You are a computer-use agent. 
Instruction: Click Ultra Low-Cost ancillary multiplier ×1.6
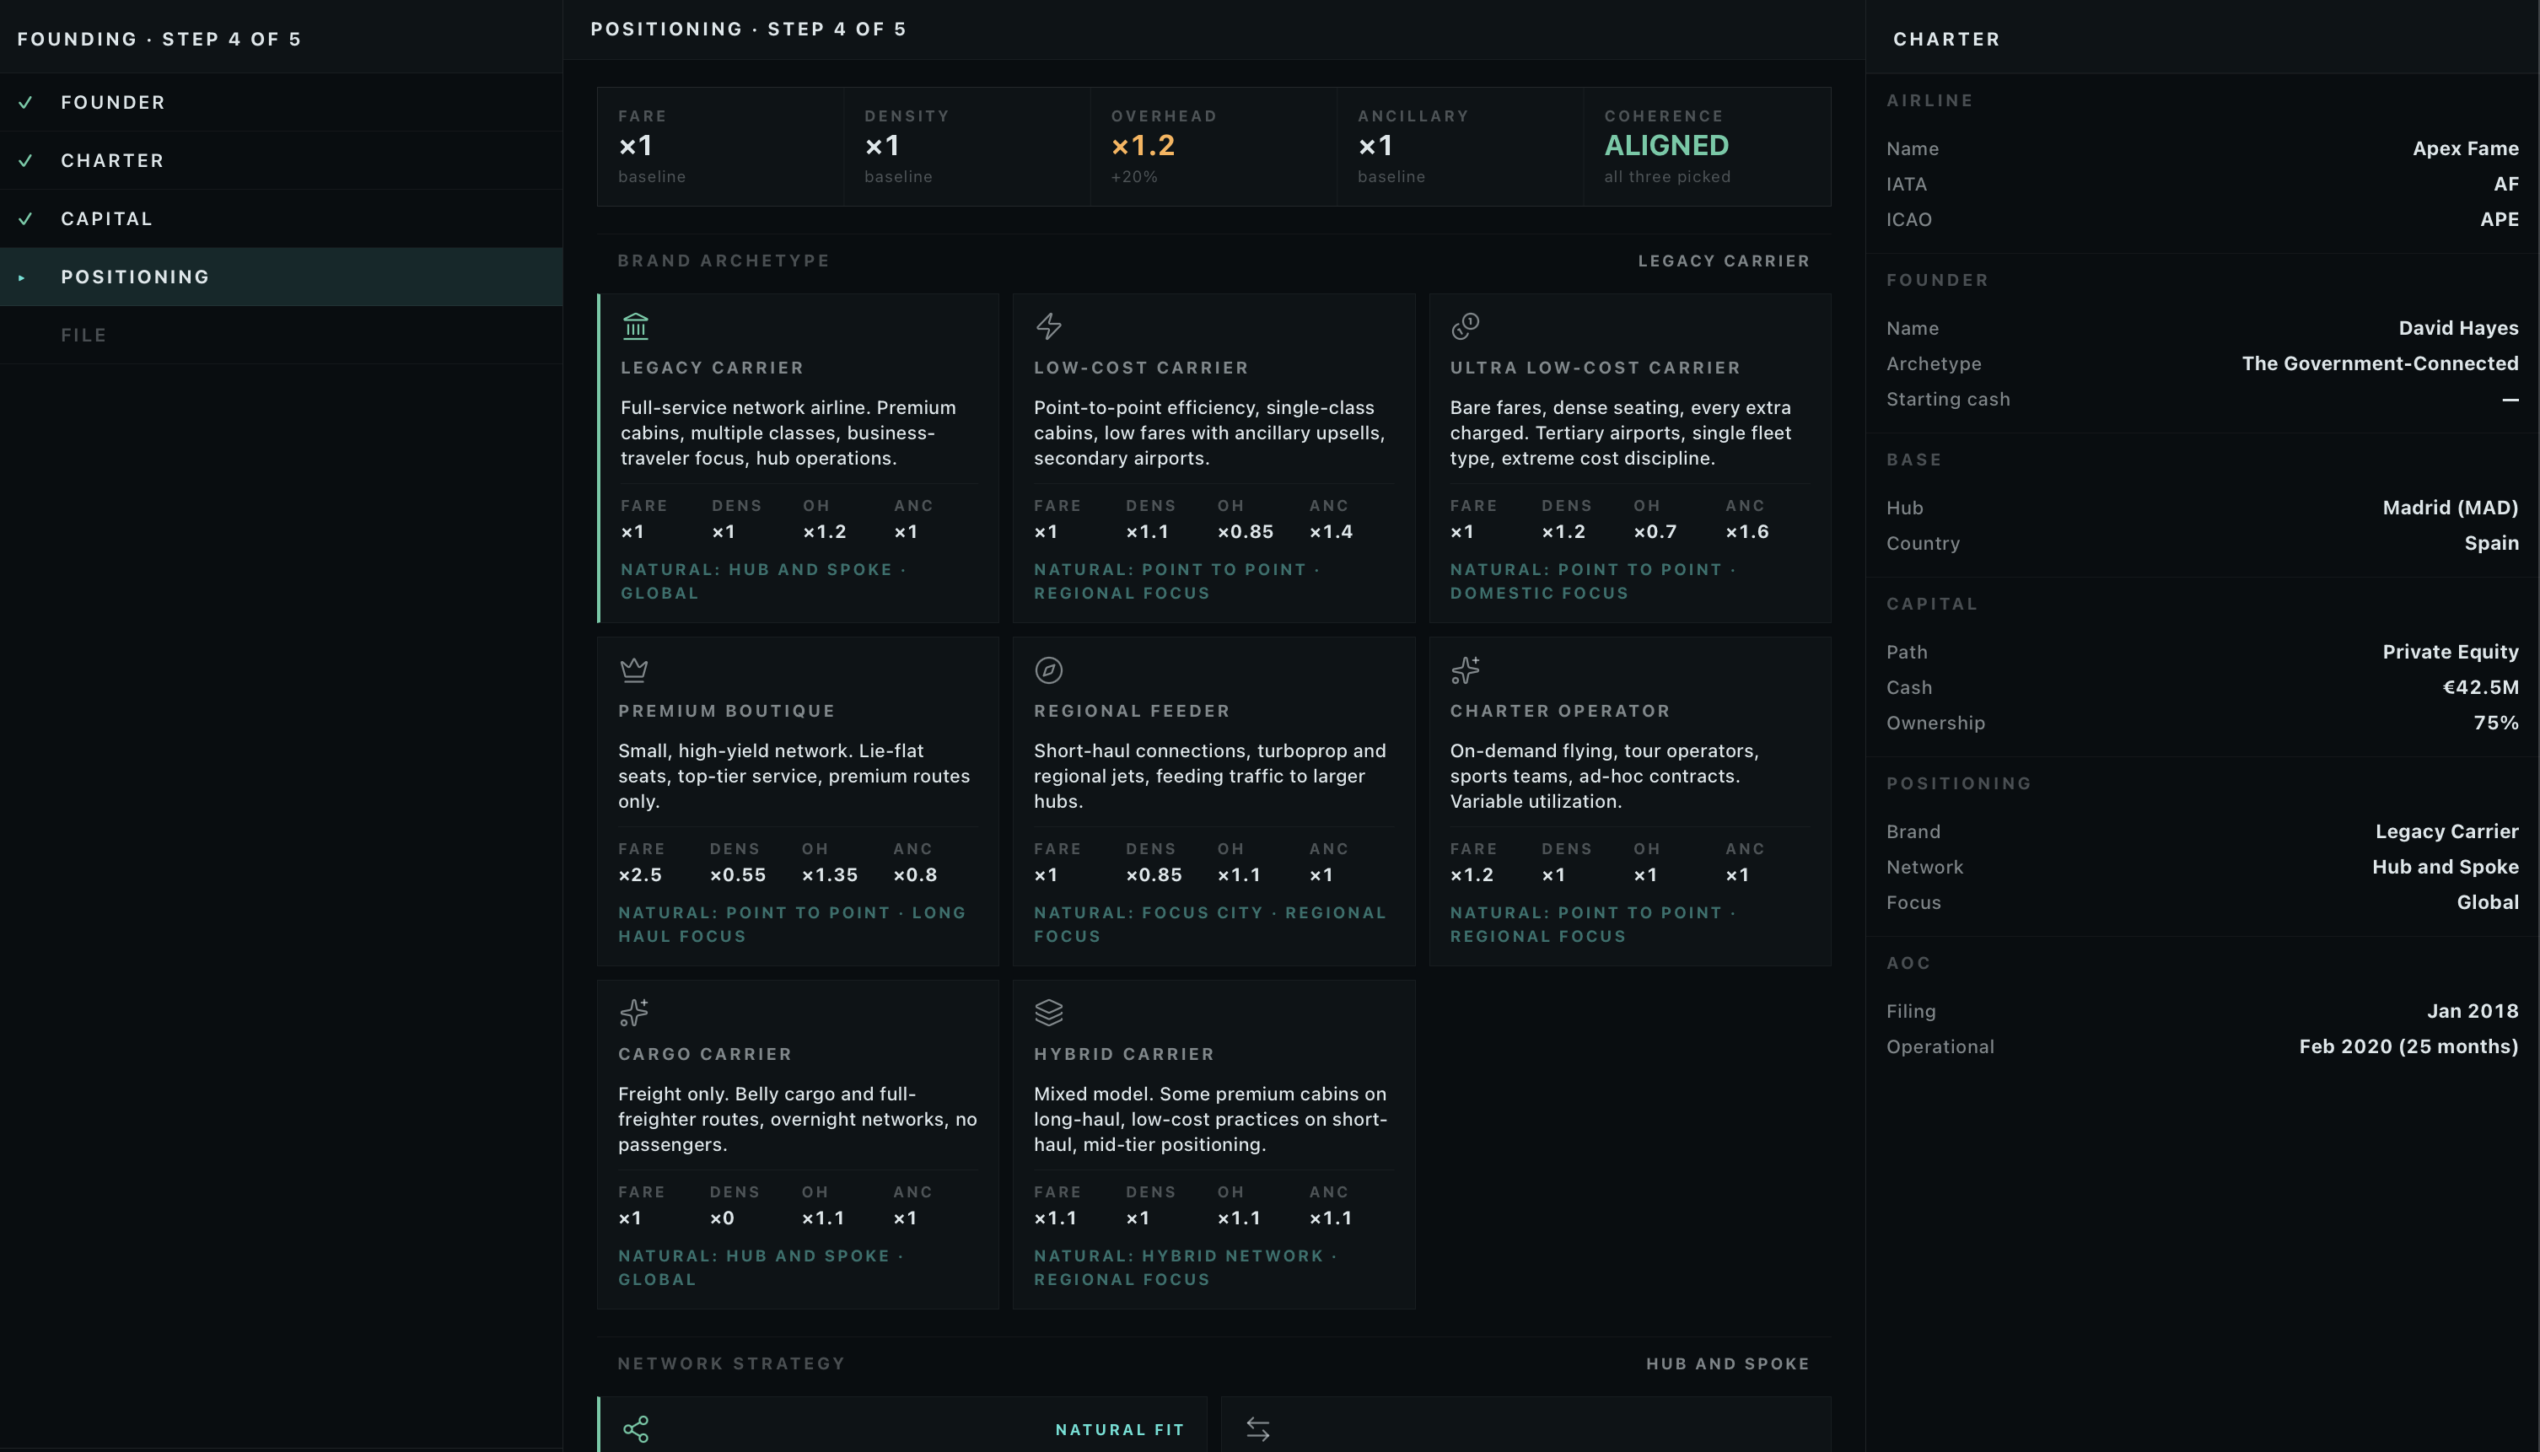click(x=1747, y=531)
